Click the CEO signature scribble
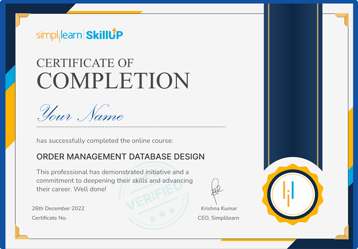Image resolution: width=358 pixels, height=249 pixels. [216, 191]
